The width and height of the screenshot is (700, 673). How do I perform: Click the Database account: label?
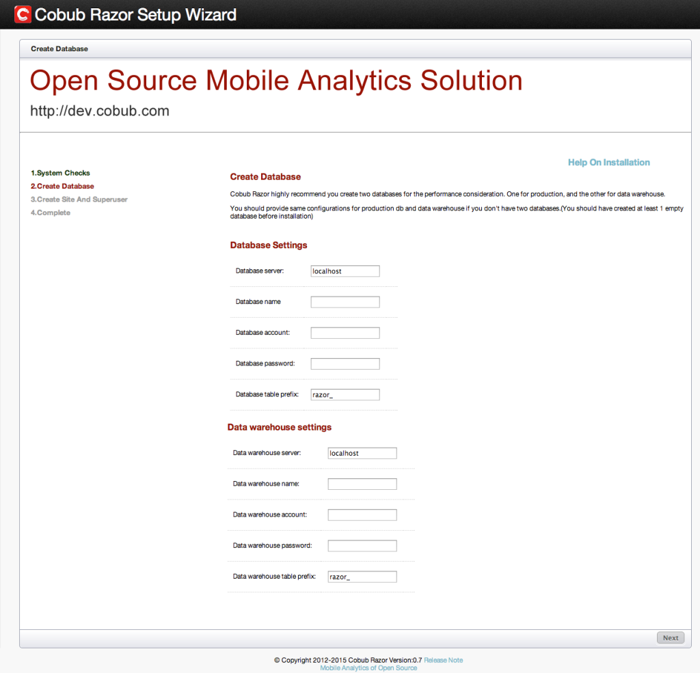(262, 333)
